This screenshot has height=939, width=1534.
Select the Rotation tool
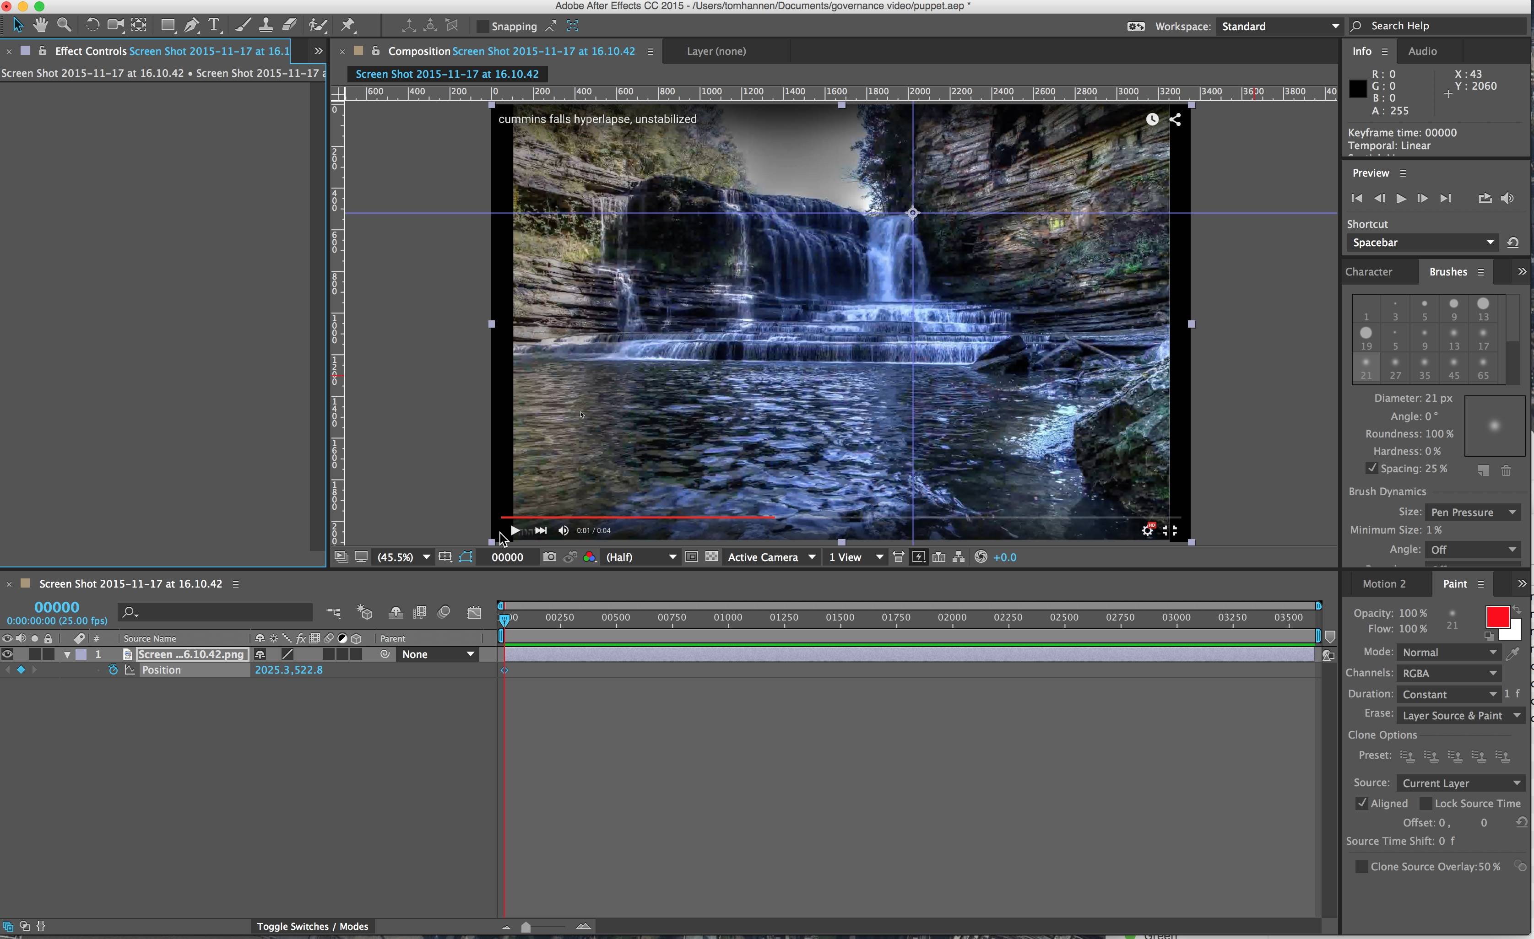click(92, 26)
